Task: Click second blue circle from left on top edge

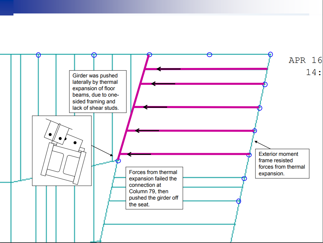Action: pyautogui.click(x=94, y=55)
